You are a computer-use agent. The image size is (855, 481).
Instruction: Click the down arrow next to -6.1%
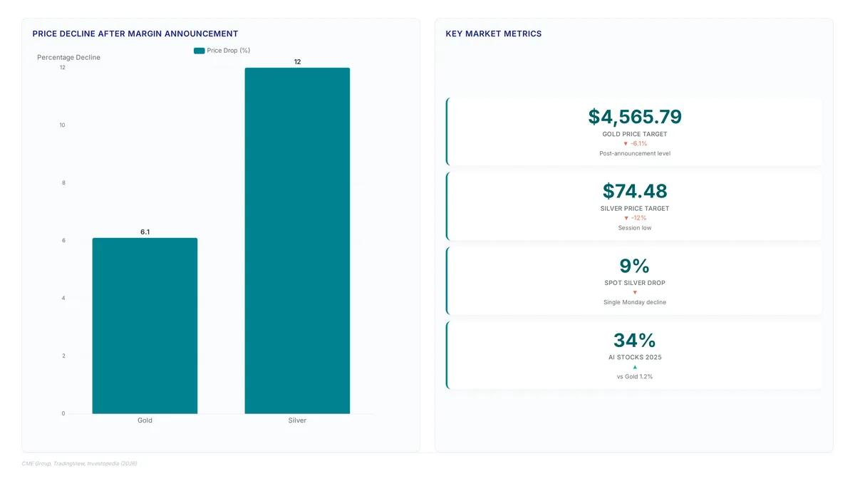click(x=626, y=144)
